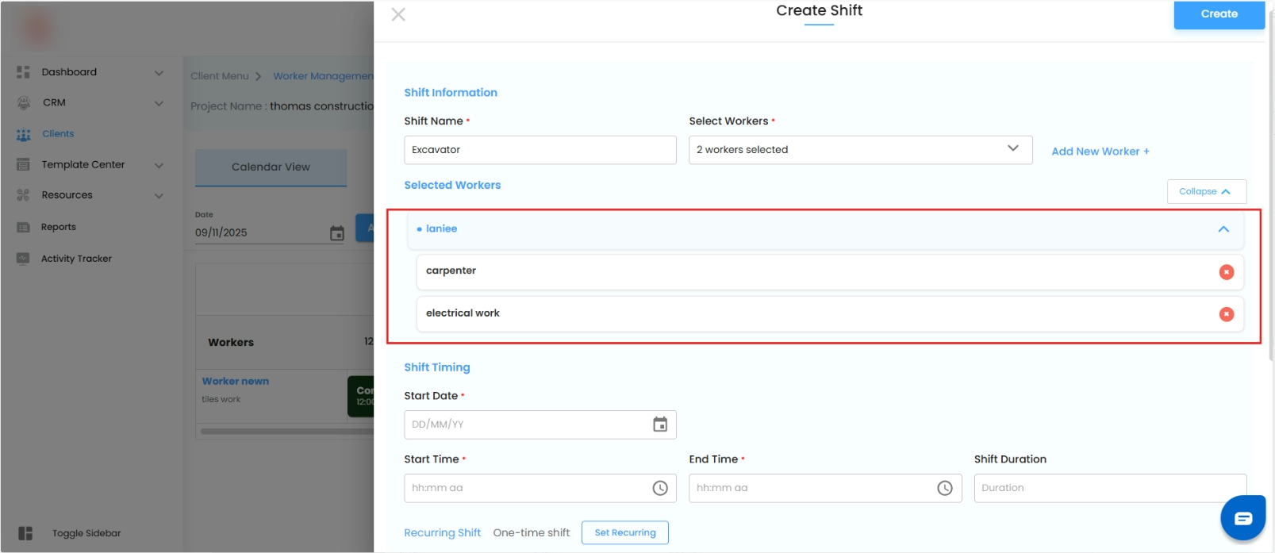Click the End Time clock icon

(944, 488)
